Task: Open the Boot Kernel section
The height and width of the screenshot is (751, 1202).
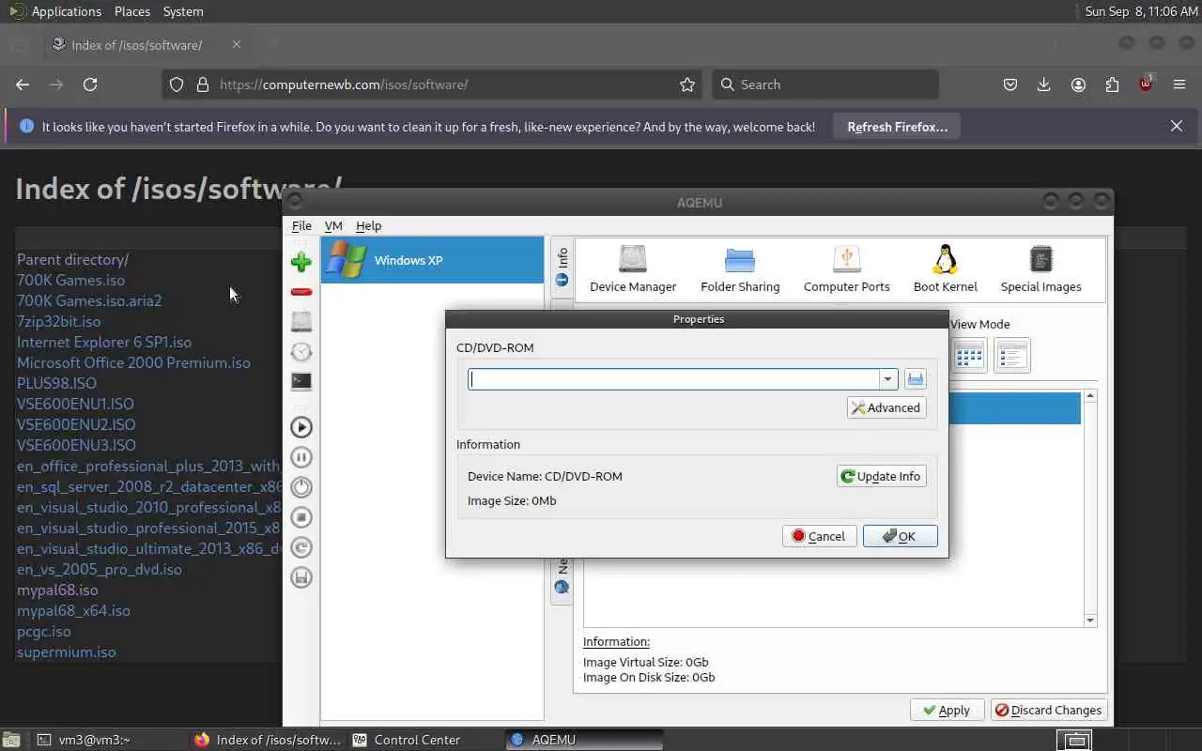Action: (x=946, y=268)
